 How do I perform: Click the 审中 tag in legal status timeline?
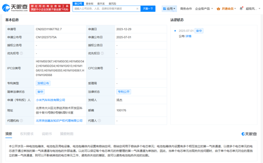tap(199, 31)
